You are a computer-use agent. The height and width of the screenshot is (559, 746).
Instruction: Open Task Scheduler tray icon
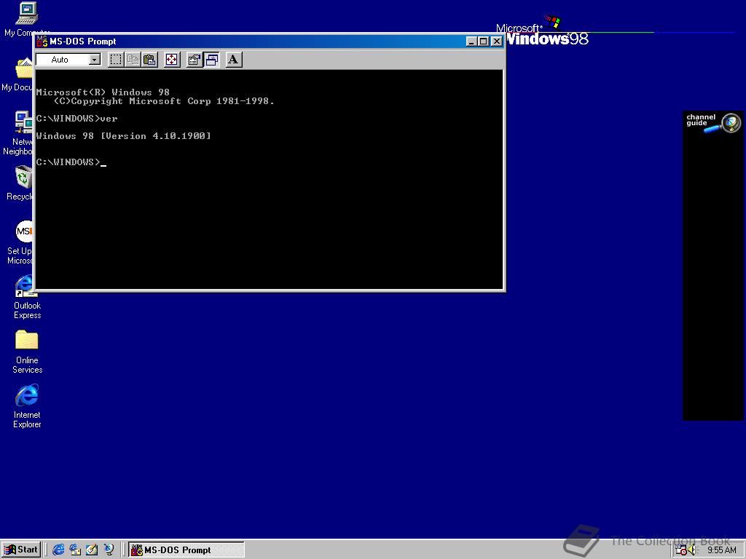point(681,550)
